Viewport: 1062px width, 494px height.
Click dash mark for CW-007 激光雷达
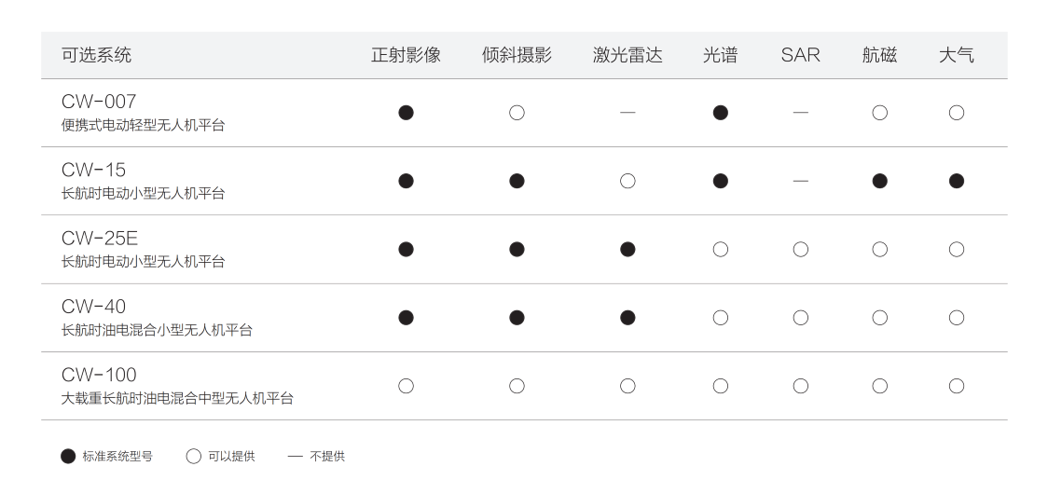point(628,113)
